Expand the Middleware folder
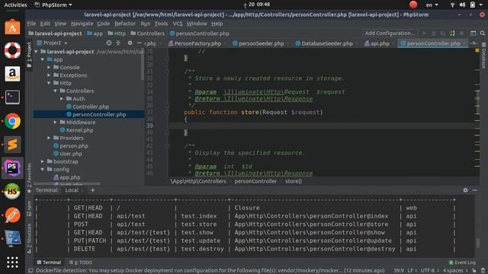Viewport: 488px width, 274px height. coord(56,122)
